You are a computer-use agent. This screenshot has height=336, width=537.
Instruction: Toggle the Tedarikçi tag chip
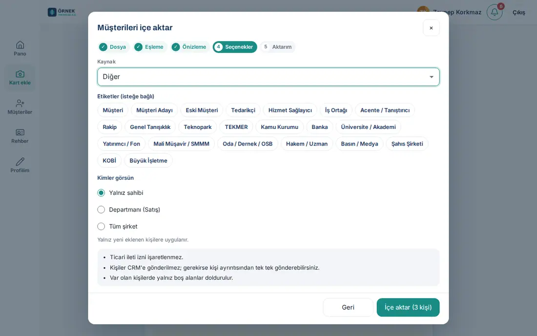243,110
